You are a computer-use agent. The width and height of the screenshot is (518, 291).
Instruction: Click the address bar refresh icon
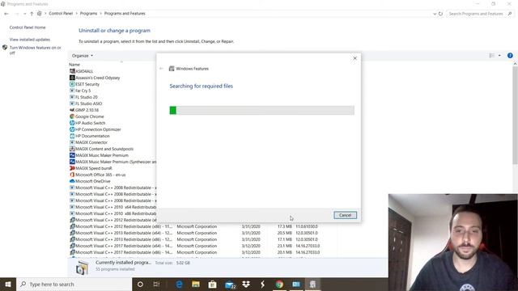(x=440, y=14)
